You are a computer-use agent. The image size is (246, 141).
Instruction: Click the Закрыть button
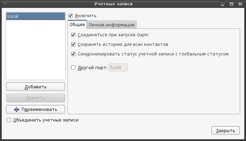pos(226,131)
